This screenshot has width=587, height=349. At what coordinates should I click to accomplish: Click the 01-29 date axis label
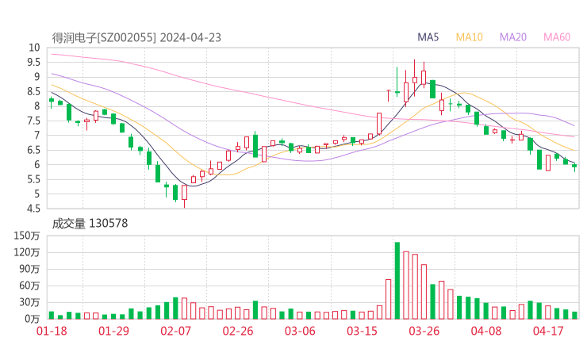(113, 331)
